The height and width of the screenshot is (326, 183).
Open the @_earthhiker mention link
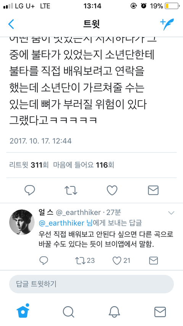click(61, 223)
